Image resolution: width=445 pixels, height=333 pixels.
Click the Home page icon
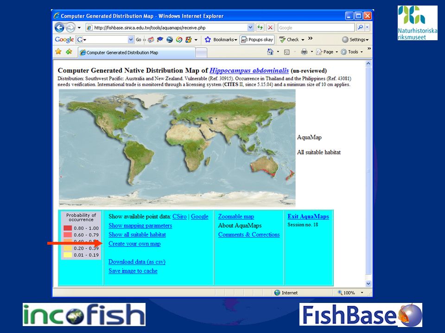(x=270, y=52)
